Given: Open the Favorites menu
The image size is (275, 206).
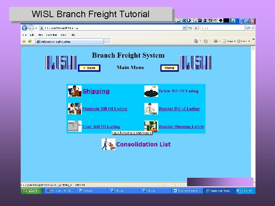Looking at the screenshot, I should point(52,35).
